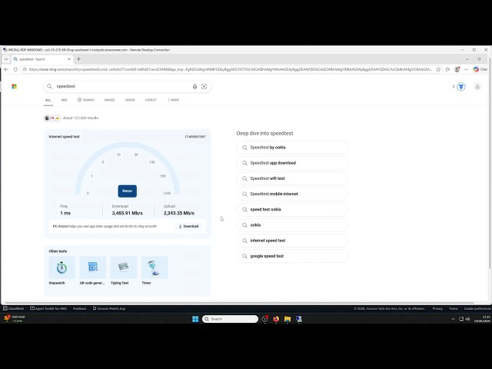Screen dimensions: 492x369
Task: Click Privacy link in AWS footer
Action: (x=437, y=309)
